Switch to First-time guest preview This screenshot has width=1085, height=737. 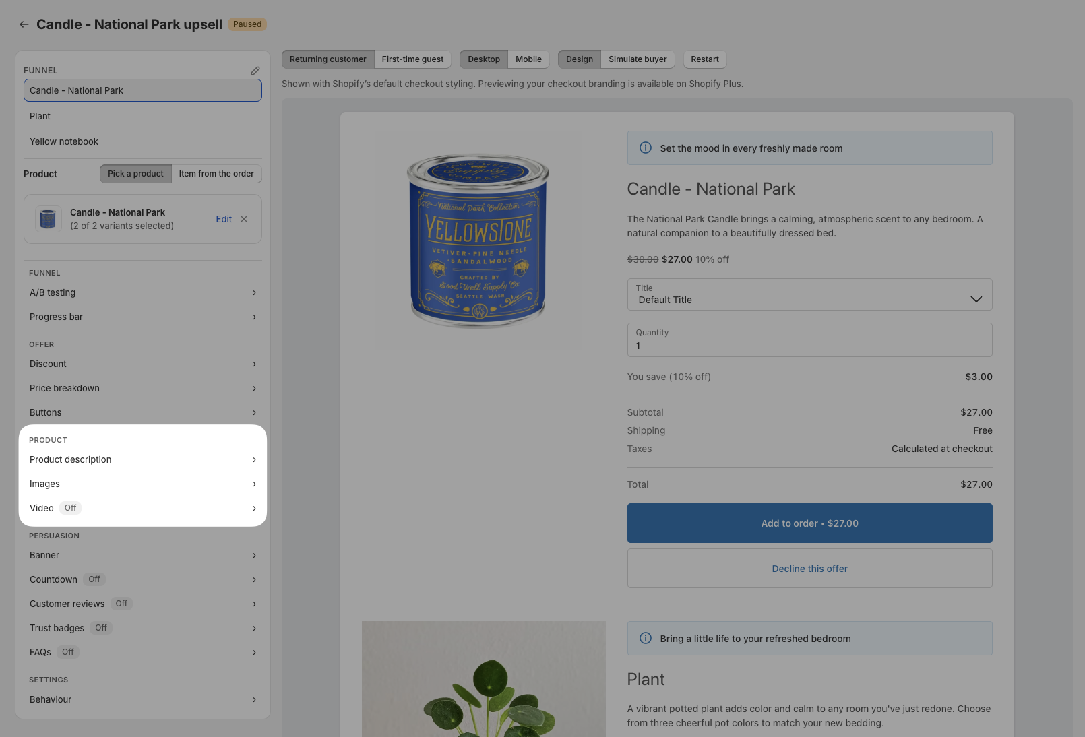pos(412,59)
